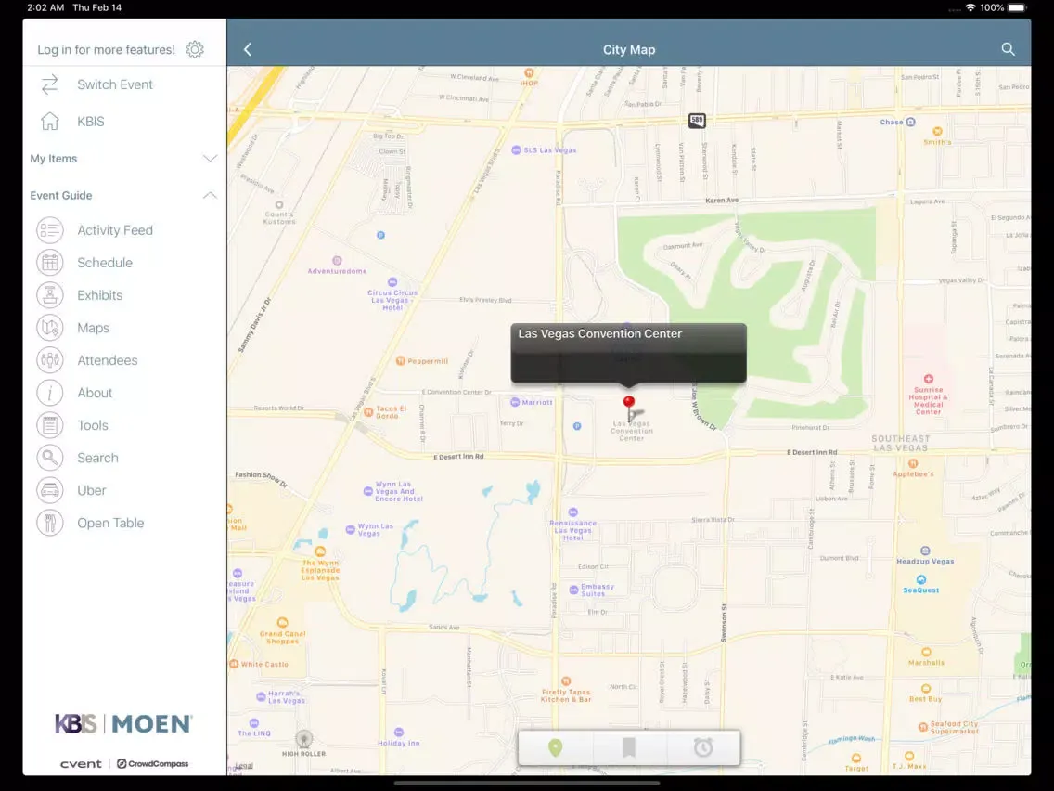1054x791 pixels.
Task: Tap the KBIS label
Action: (91, 121)
